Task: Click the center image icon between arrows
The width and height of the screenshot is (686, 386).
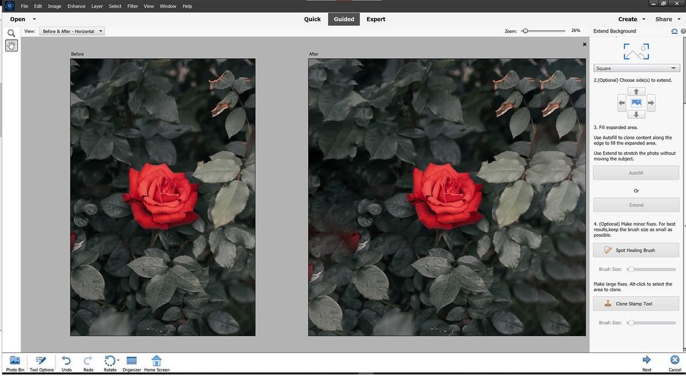Action: [636, 103]
